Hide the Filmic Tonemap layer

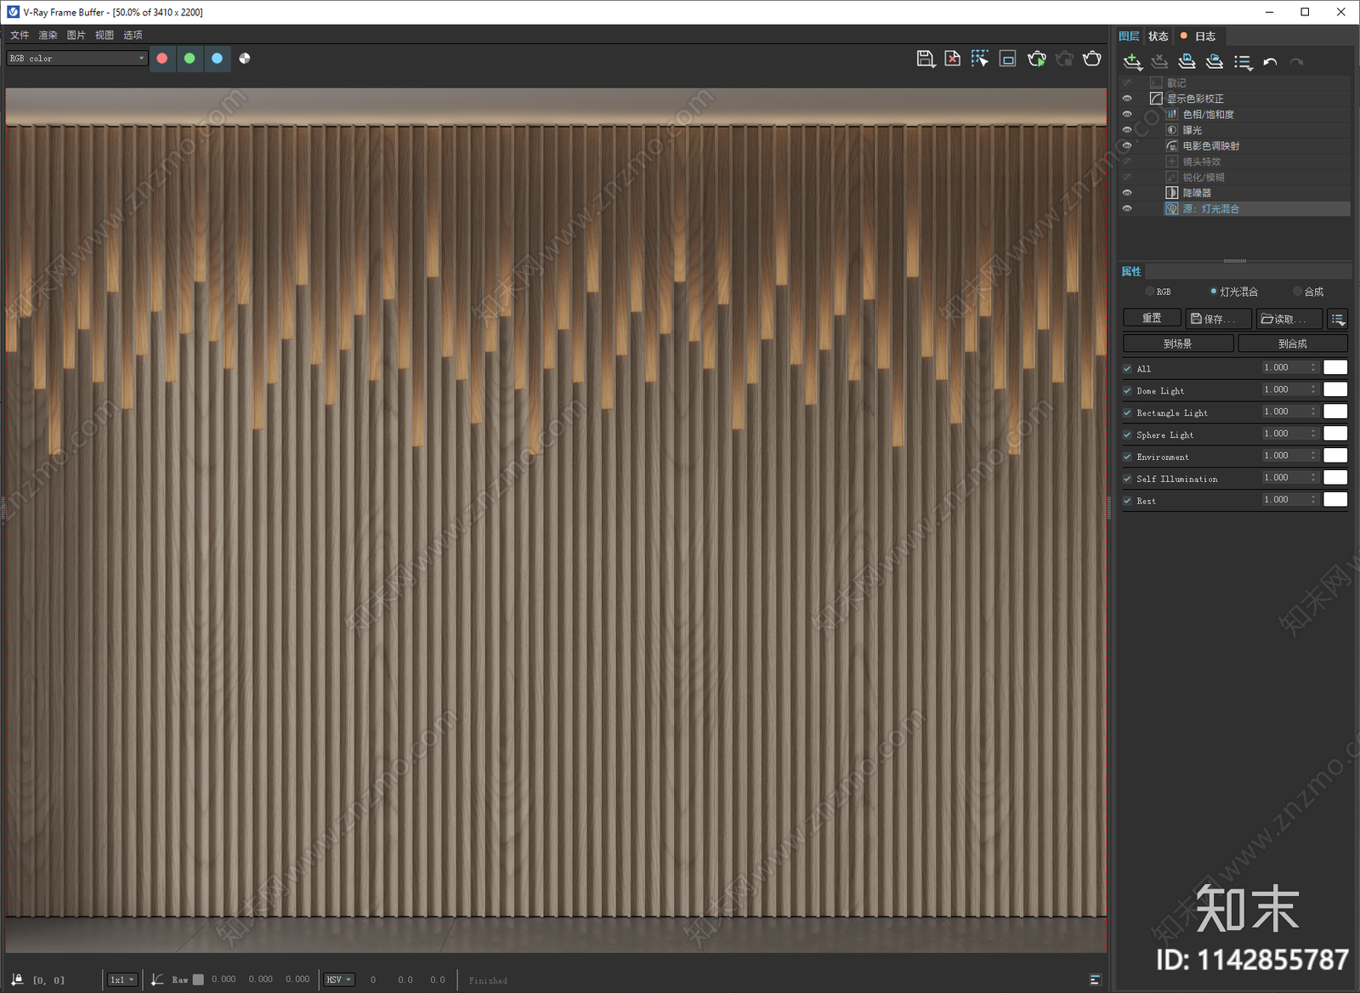pyautogui.click(x=1127, y=145)
